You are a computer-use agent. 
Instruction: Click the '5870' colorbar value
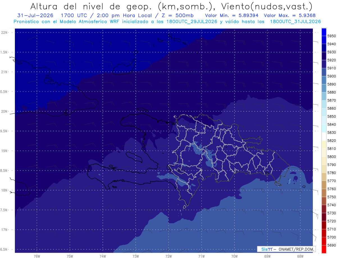coord(331,100)
